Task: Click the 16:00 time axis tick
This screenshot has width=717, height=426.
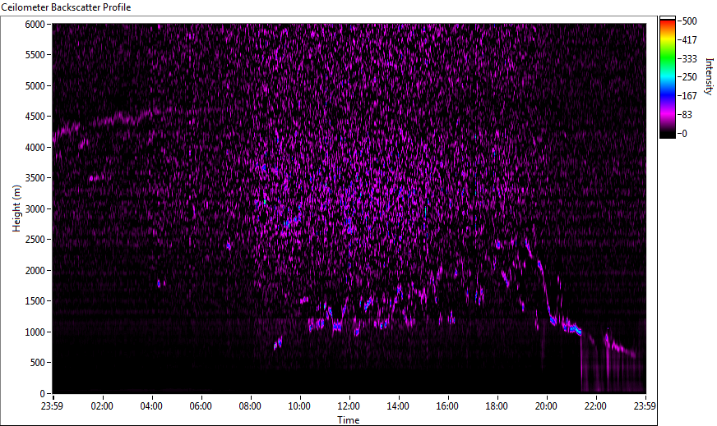Action: (447, 405)
